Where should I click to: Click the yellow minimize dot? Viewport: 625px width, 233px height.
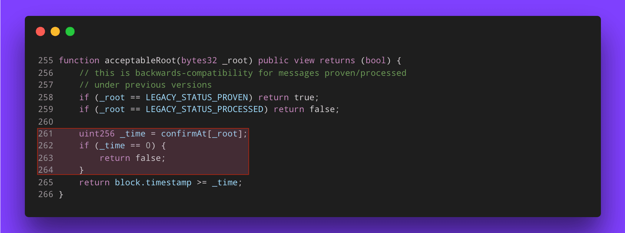click(55, 31)
